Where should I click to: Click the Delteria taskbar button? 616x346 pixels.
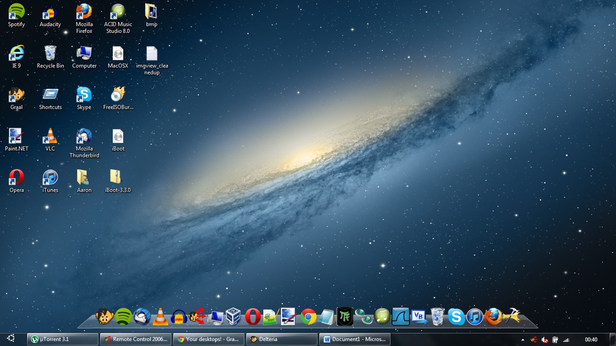281,339
